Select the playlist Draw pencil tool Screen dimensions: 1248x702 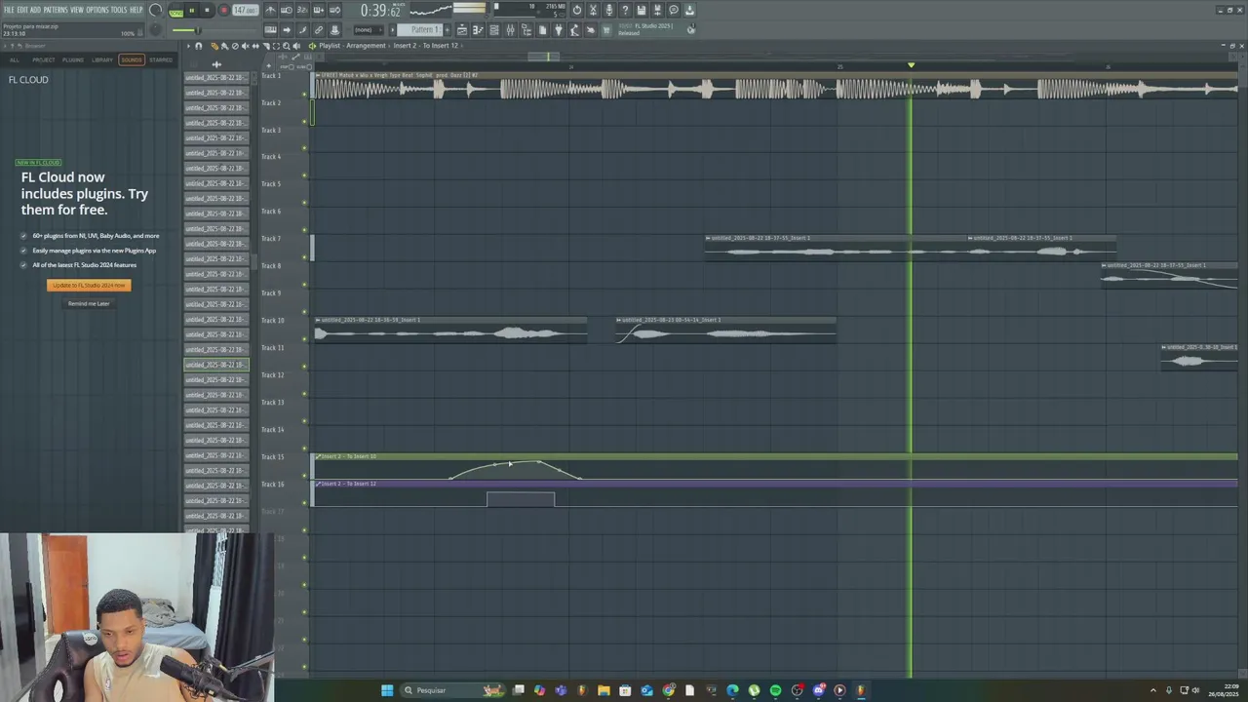point(214,46)
